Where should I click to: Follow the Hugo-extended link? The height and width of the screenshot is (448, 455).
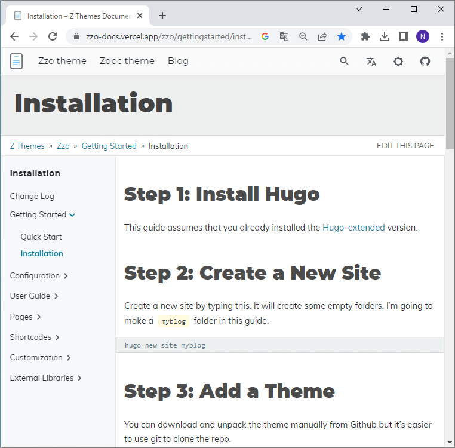click(353, 228)
